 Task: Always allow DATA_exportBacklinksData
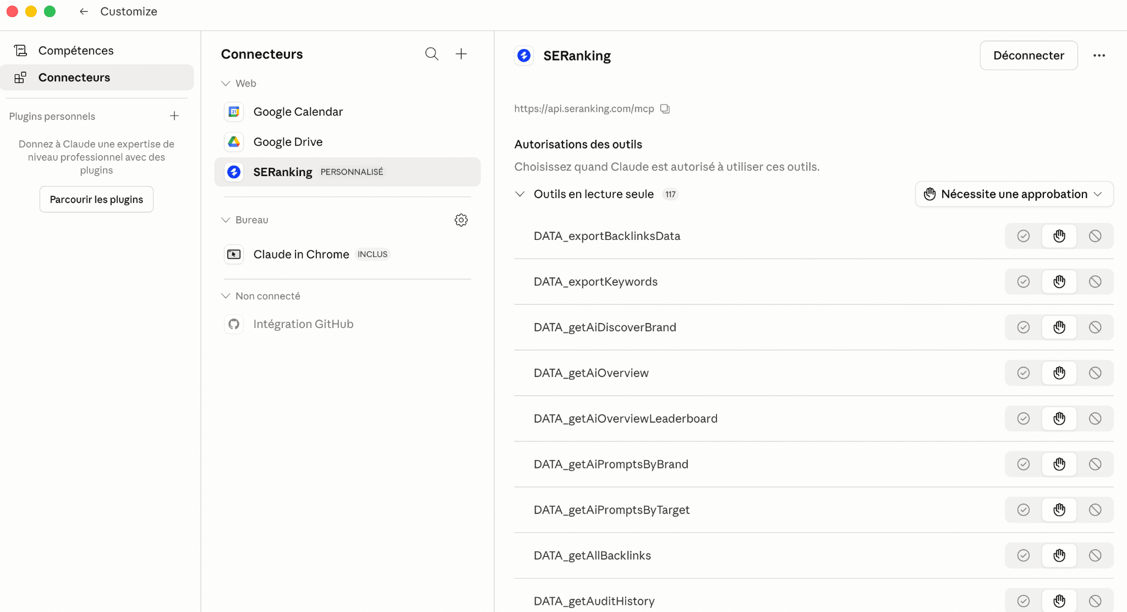click(x=1024, y=236)
